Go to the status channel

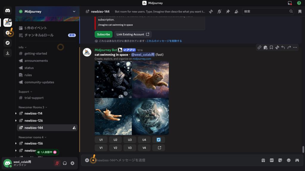click(47, 68)
